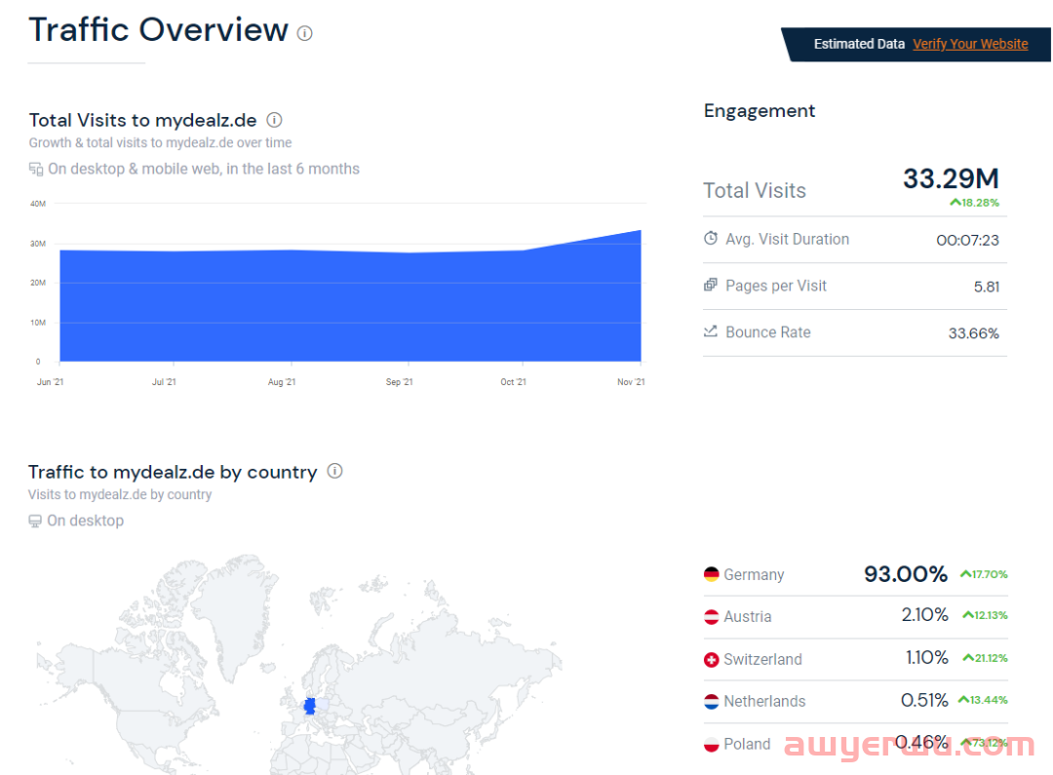Click info icon beside Traffic by country heading

pyautogui.click(x=334, y=472)
